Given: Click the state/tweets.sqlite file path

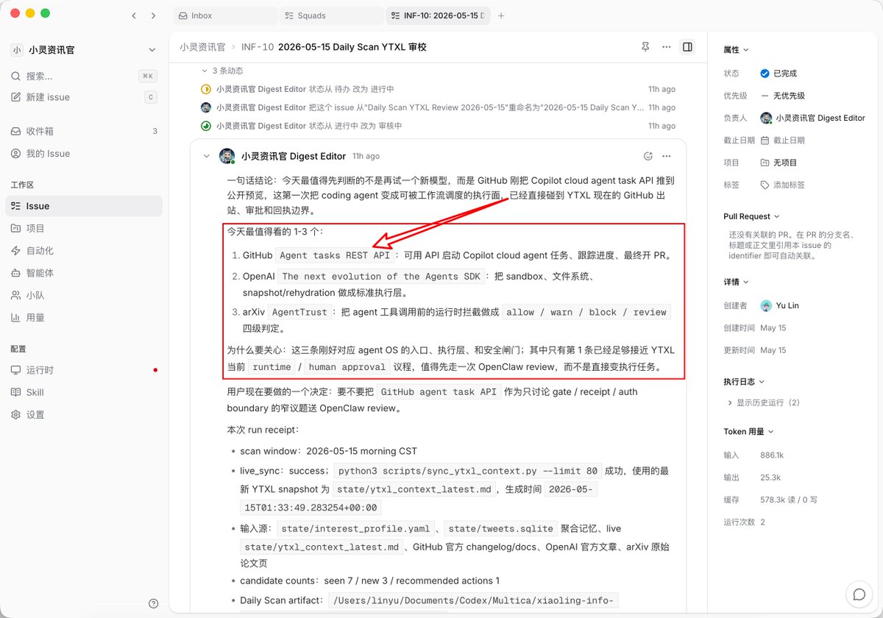Looking at the screenshot, I should 500,528.
